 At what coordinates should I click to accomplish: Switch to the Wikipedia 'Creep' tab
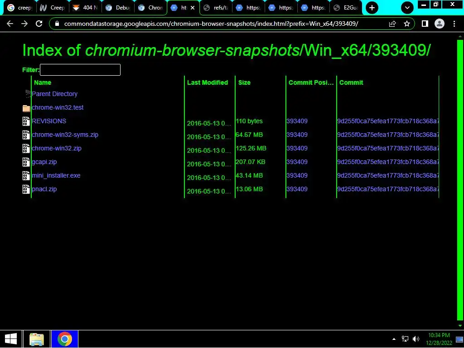[53, 8]
